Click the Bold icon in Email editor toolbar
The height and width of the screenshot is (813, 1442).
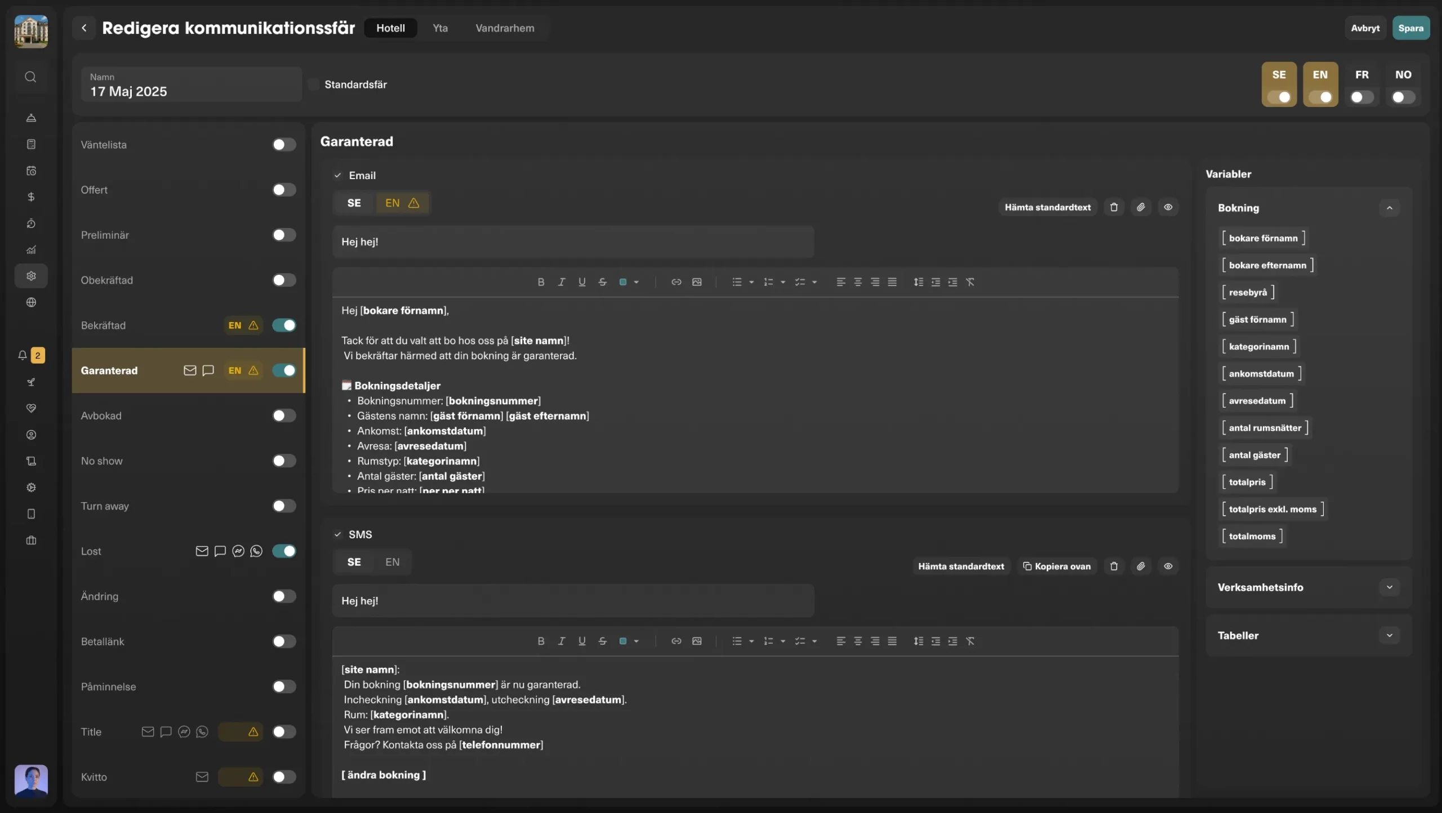click(541, 282)
